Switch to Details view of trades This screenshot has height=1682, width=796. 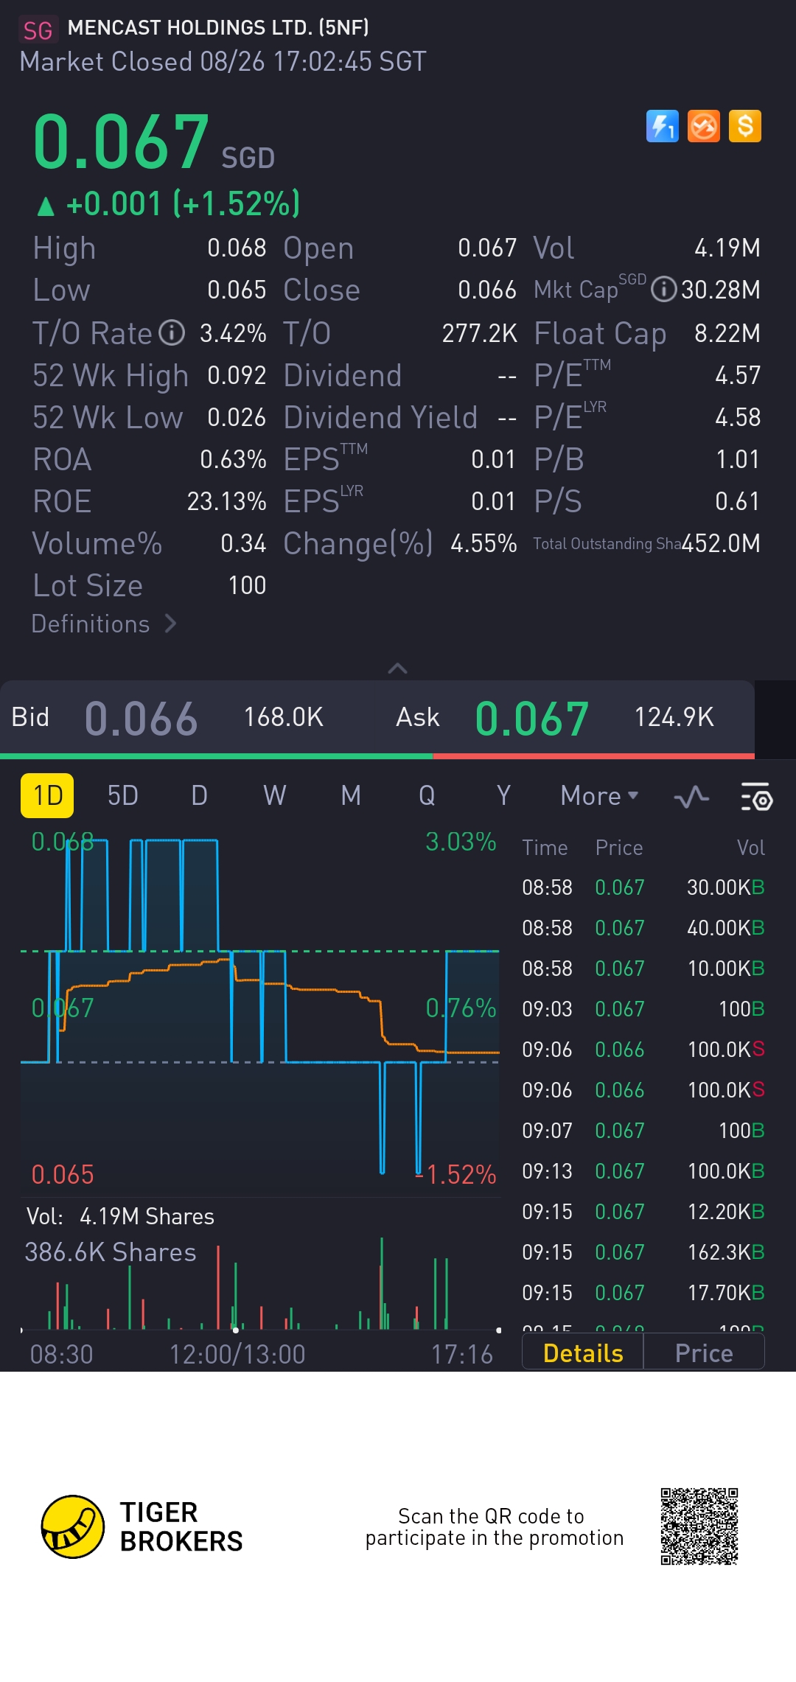pos(582,1353)
